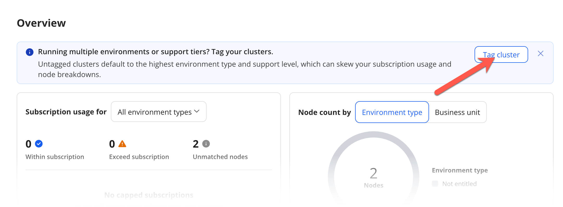Image resolution: width=563 pixels, height=207 pixels.
Task: Click the Tag cluster button
Action: (x=501, y=54)
